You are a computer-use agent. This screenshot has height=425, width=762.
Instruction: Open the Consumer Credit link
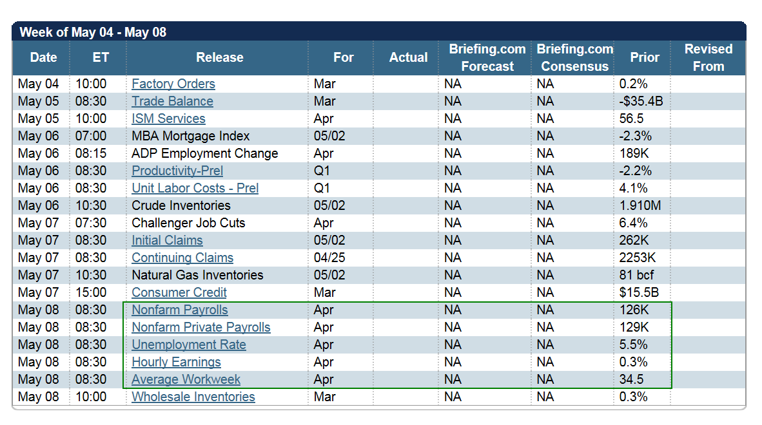tap(179, 292)
